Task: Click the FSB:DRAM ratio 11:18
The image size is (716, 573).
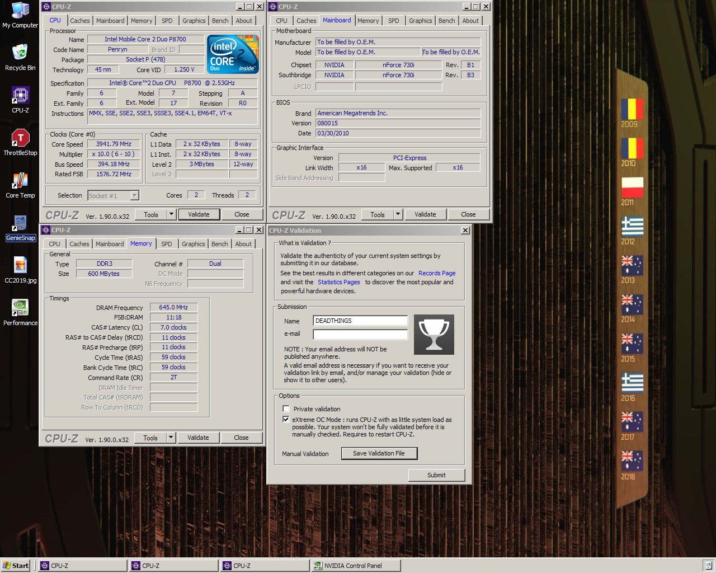Action: (173, 317)
